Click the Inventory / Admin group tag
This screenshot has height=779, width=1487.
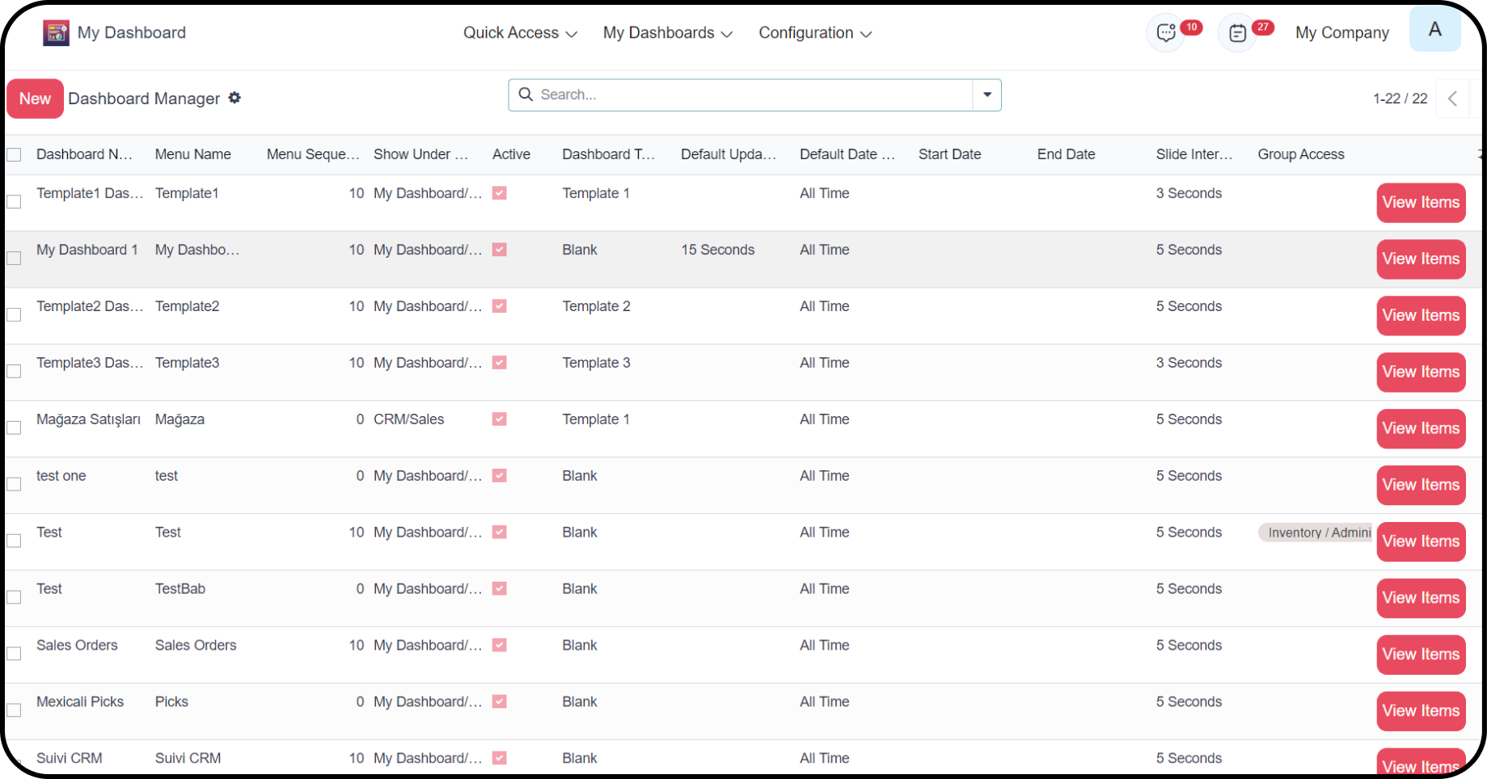[1318, 533]
